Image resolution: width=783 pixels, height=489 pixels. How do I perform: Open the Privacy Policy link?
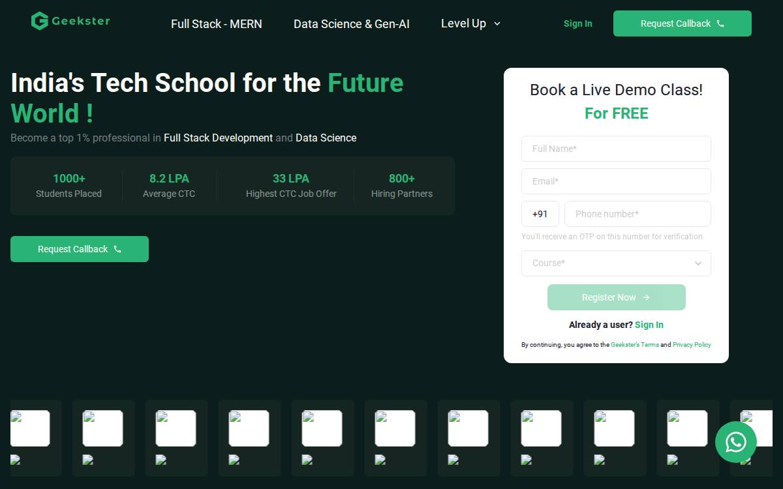coord(692,345)
